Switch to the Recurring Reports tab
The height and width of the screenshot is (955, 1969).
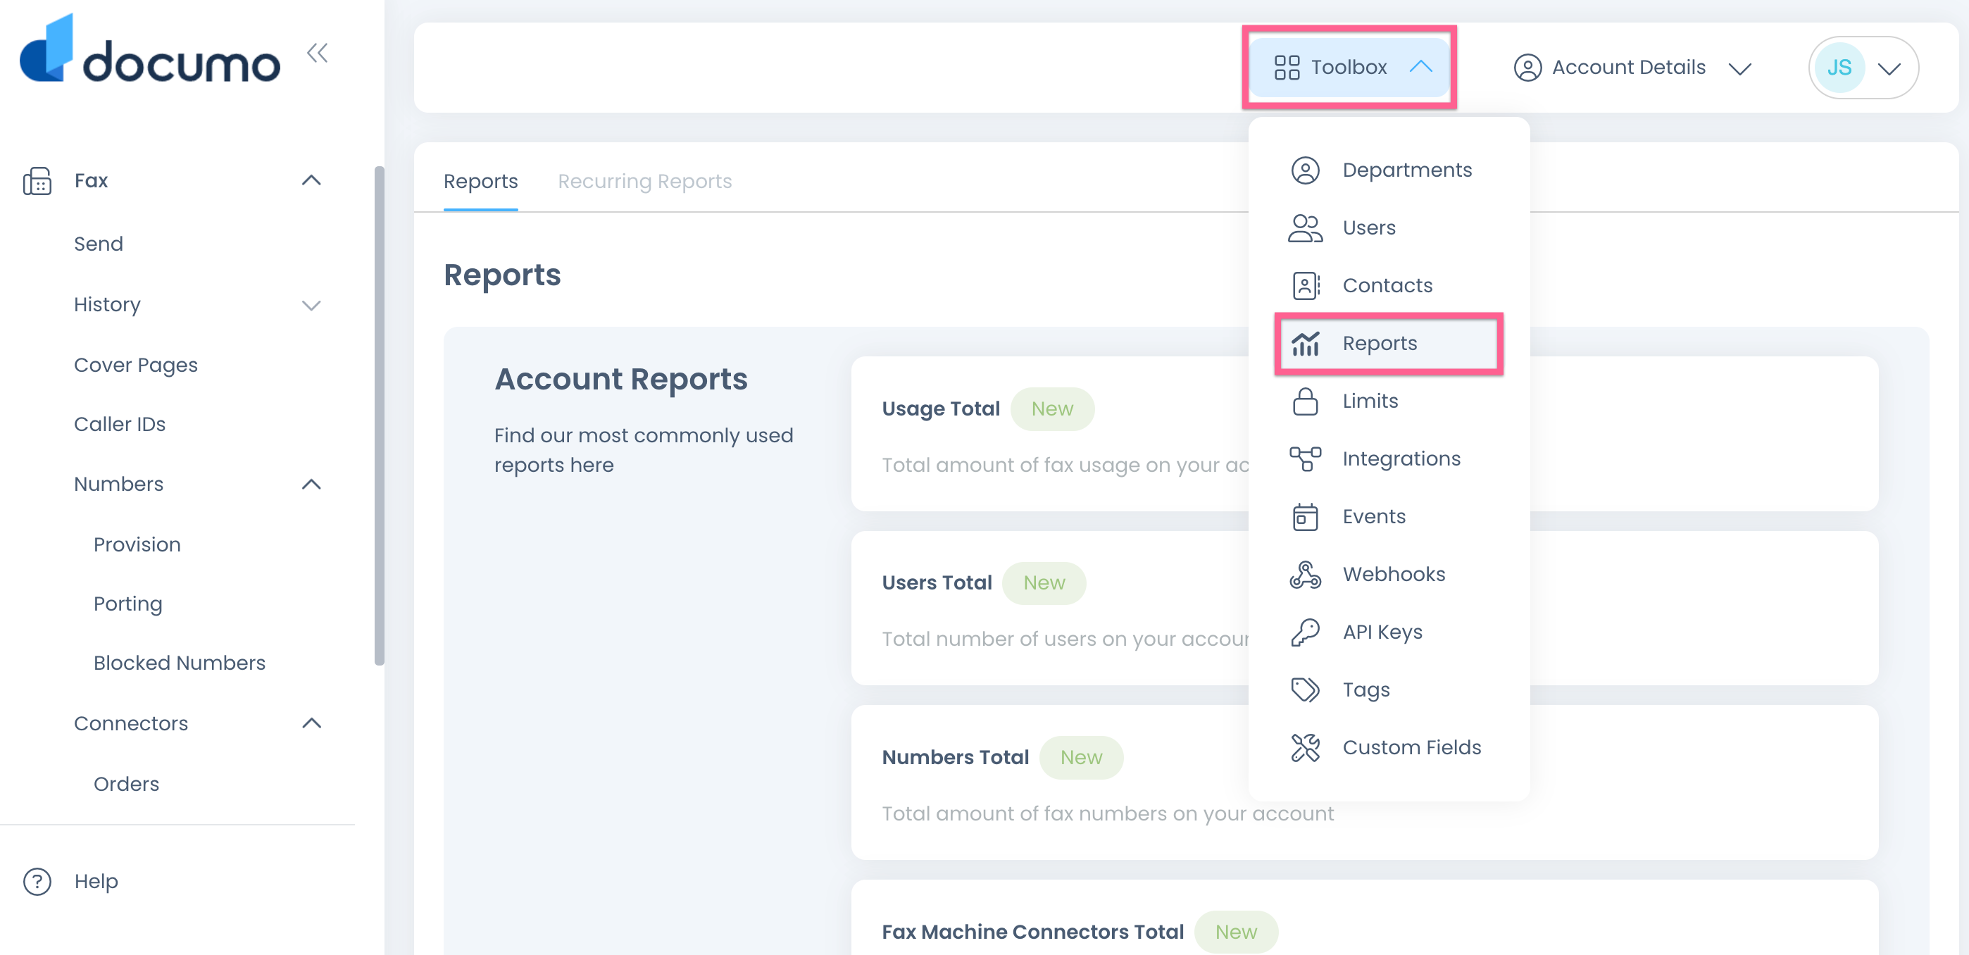pos(644,181)
